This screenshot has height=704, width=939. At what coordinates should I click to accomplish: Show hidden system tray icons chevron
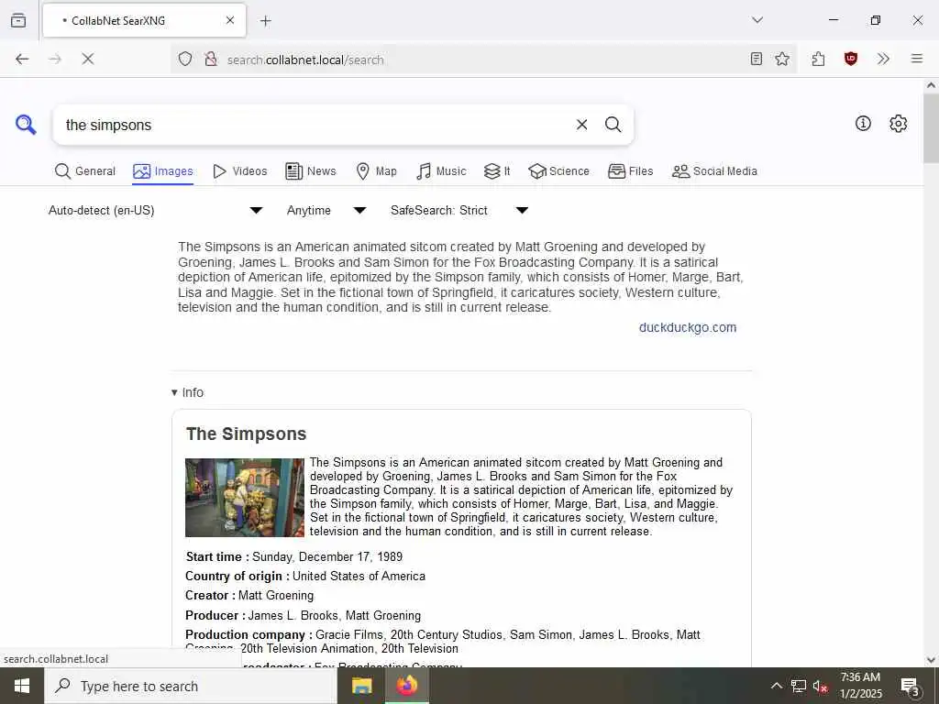(x=776, y=686)
